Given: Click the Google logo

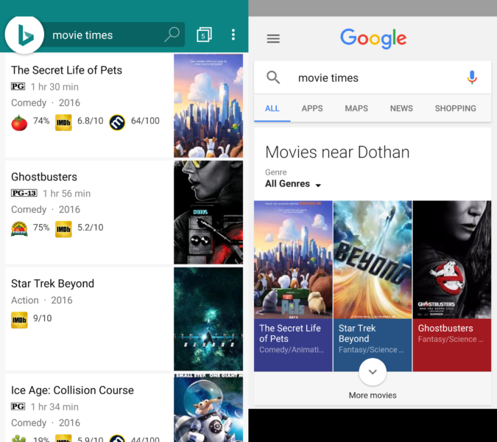Looking at the screenshot, I should point(373,39).
